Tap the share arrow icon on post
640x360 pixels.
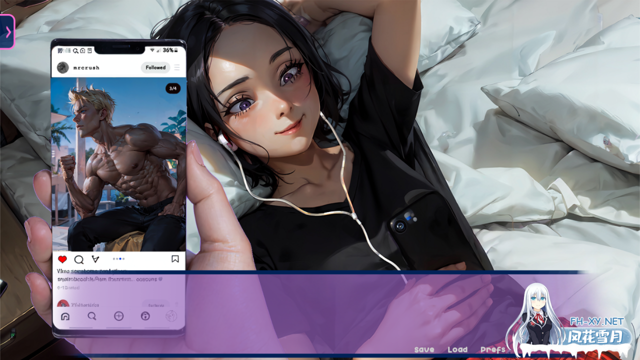click(x=95, y=259)
